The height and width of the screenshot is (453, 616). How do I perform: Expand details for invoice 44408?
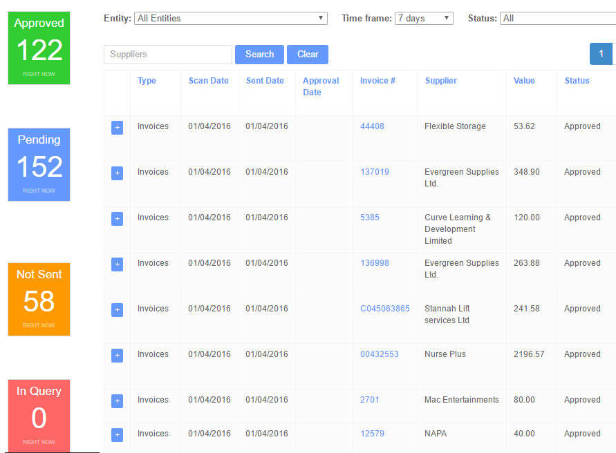(x=117, y=127)
